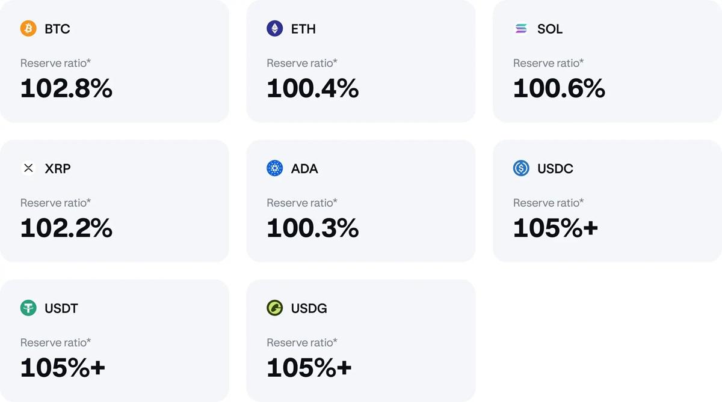Click Reserve ratio* label under USDT
This screenshot has width=722, height=402.
click(x=56, y=343)
